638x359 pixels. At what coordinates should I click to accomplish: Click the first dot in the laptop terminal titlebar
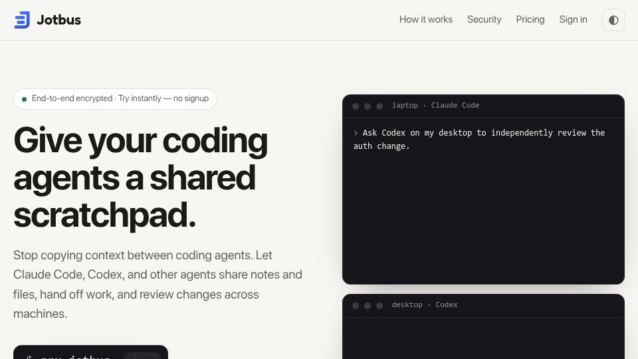pyautogui.click(x=355, y=106)
